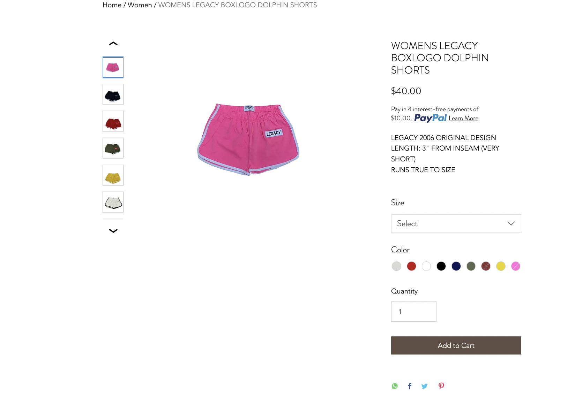This screenshot has height=419, width=575.
Task: Open the Size select dropdown
Action: point(456,223)
